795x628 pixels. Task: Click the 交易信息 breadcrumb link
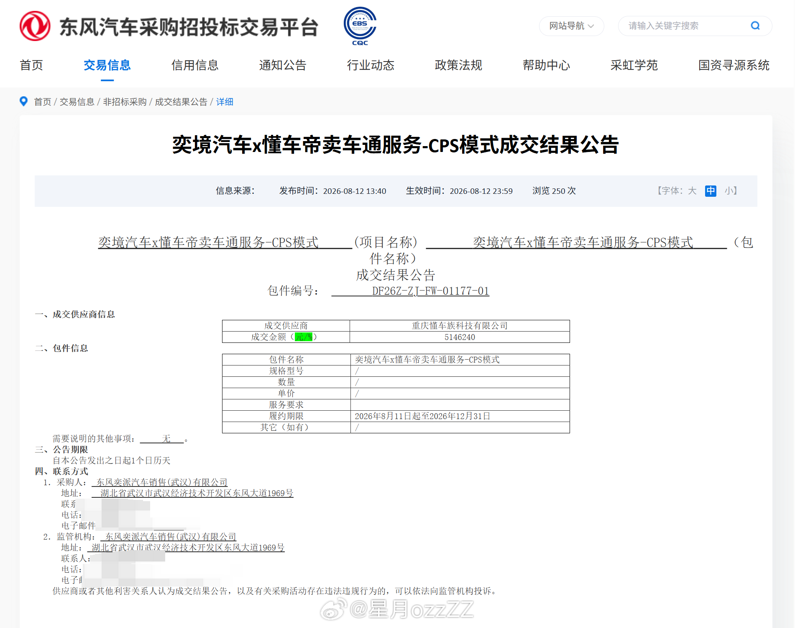77,102
